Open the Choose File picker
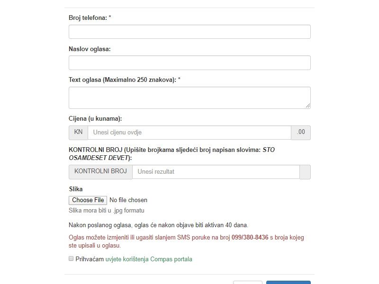The height and width of the screenshot is (284, 379). coord(88,200)
